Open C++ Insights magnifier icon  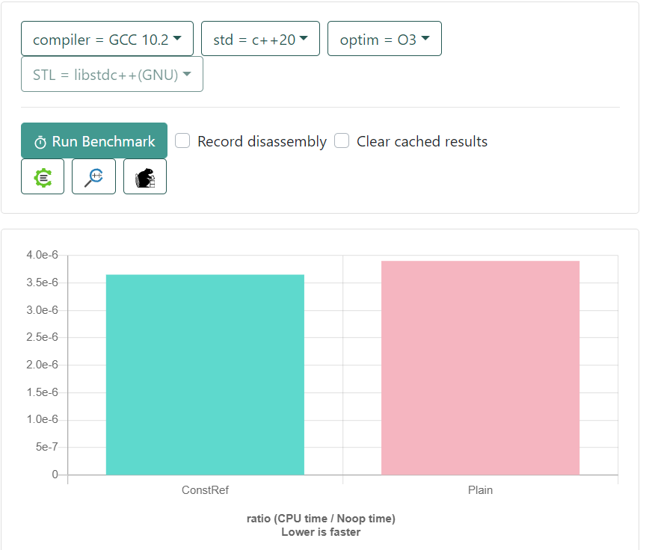[93, 177]
